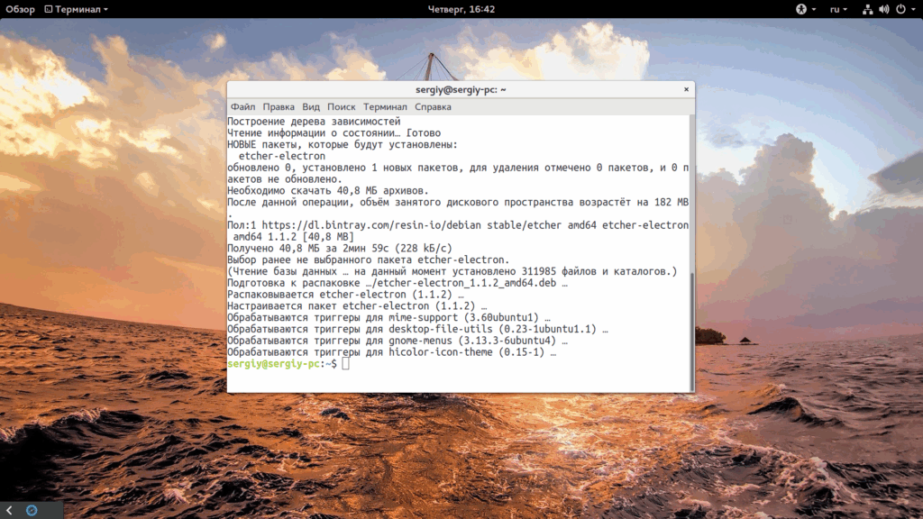This screenshot has width=923, height=519.
Task: Click the text 'etcher-electron' under НОВЫЕ пакеты
Action: pyautogui.click(x=282, y=156)
